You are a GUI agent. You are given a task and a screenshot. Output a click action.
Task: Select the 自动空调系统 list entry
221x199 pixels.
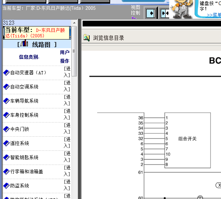[x=24, y=87]
